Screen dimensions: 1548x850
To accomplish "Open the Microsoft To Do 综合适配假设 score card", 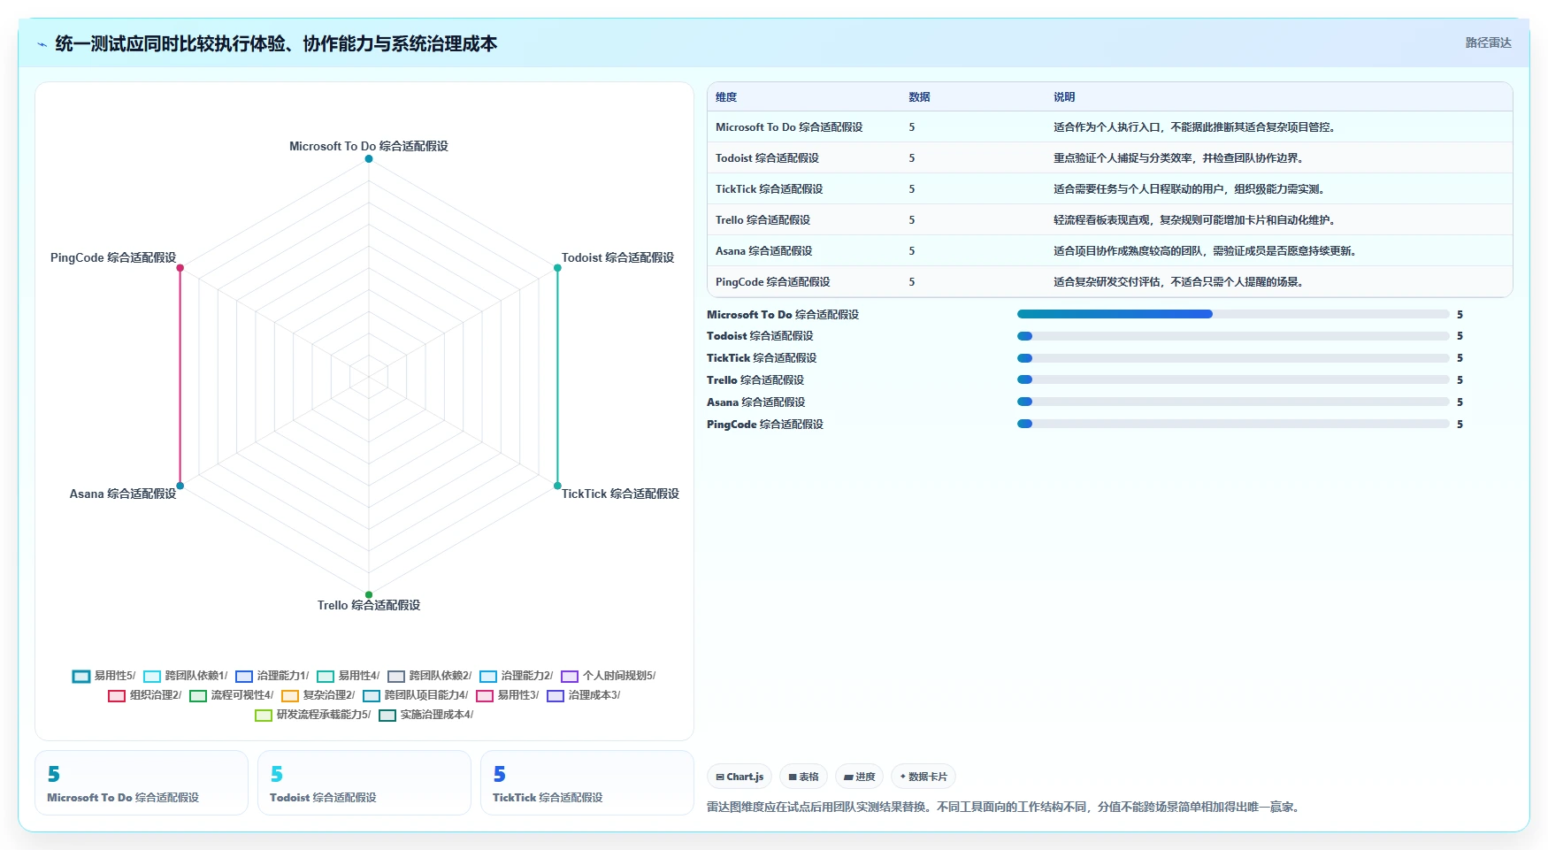I will point(142,783).
